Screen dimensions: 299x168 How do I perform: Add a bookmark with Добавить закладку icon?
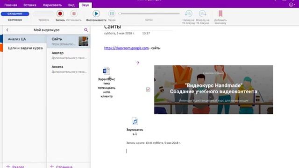(x=221, y=14)
